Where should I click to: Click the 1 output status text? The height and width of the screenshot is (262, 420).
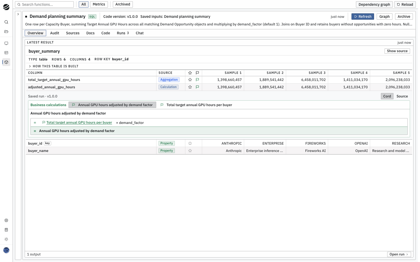click(x=34, y=254)
